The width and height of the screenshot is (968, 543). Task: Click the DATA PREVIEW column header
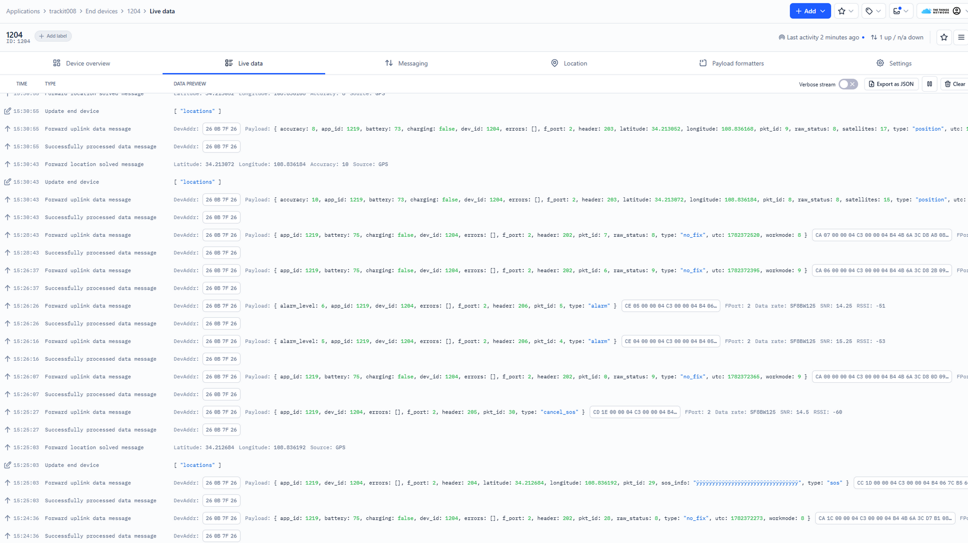[x=190, y=84]
